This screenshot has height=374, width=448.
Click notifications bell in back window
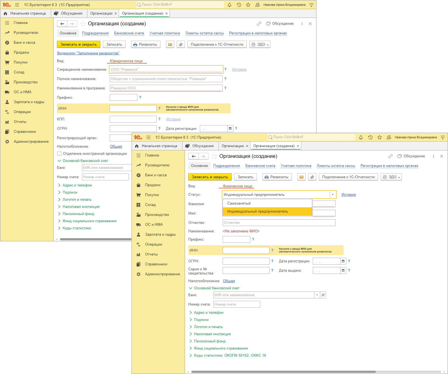coord(229,5)
